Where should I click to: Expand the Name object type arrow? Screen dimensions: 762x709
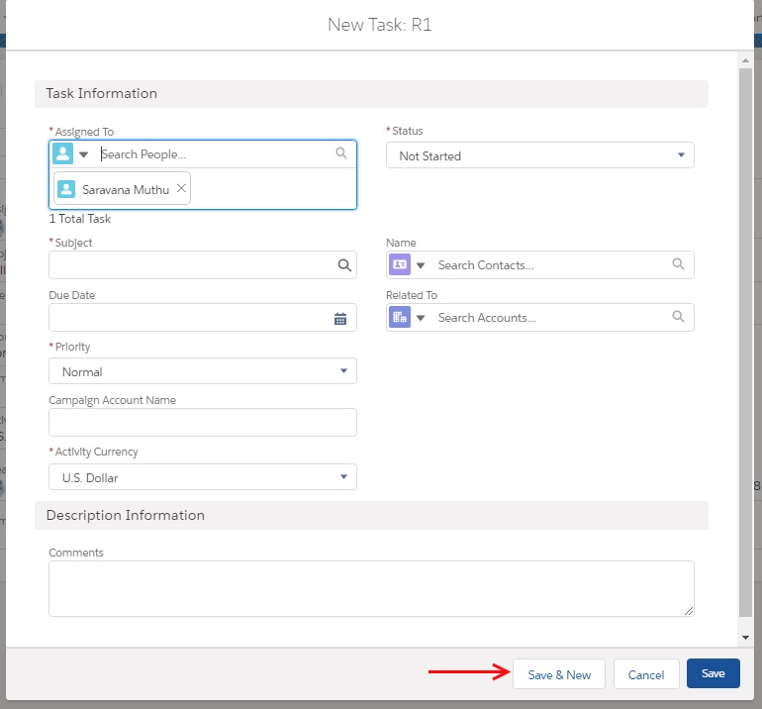tap(421, 265)
